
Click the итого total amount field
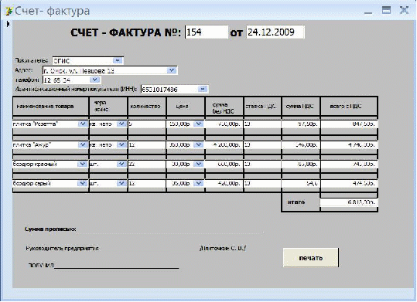coord(349,202)
